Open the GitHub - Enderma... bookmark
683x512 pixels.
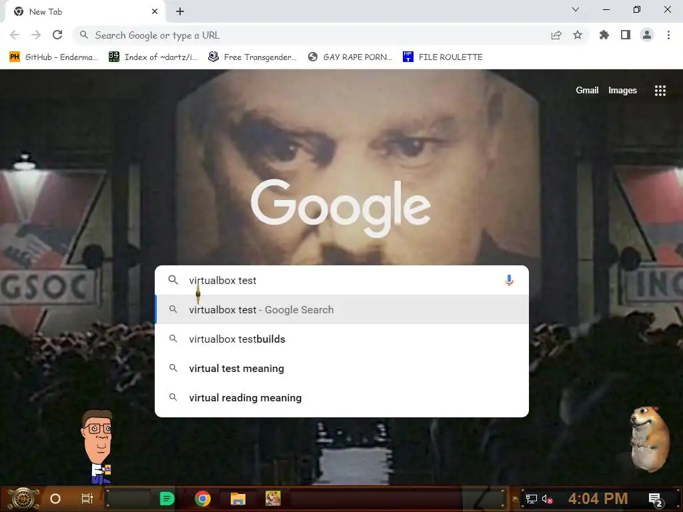coord(53,57)
